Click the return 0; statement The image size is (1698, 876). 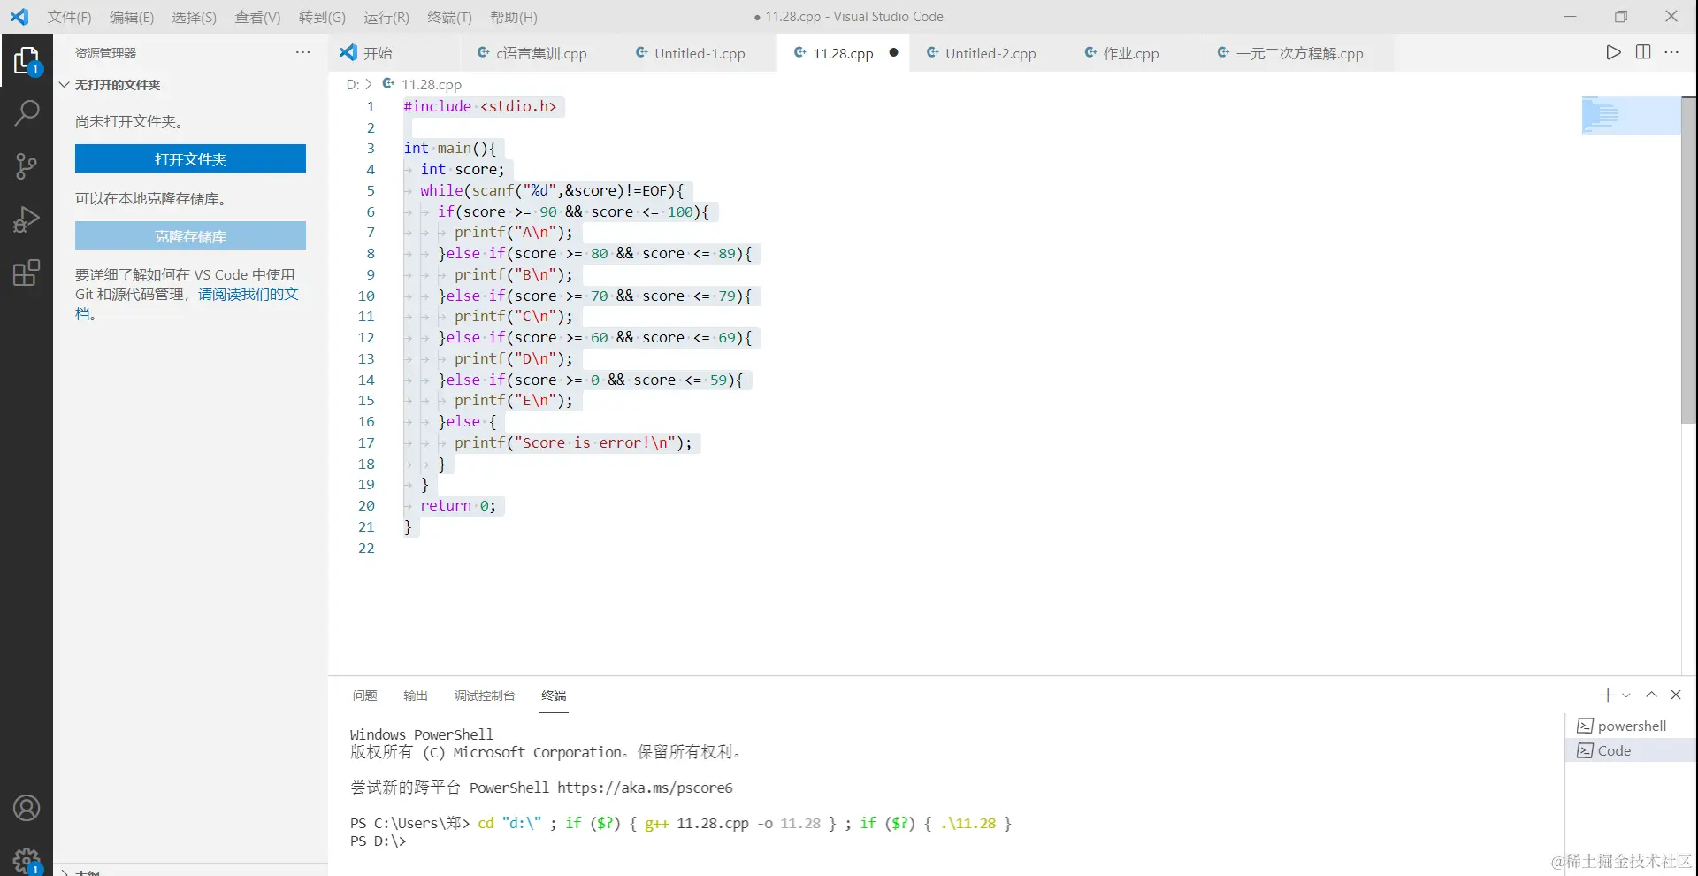[x=458, y=505]
